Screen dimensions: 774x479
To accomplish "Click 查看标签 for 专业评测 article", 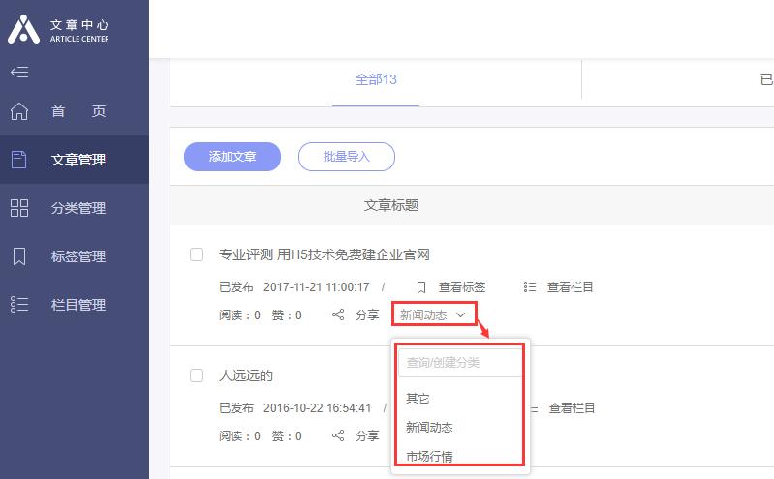I will (462, 287).
